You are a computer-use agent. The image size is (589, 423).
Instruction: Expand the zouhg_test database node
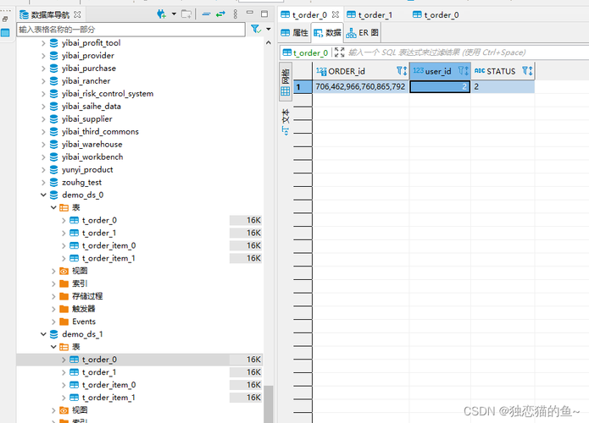pyautogui.click(x=43, y=182)
